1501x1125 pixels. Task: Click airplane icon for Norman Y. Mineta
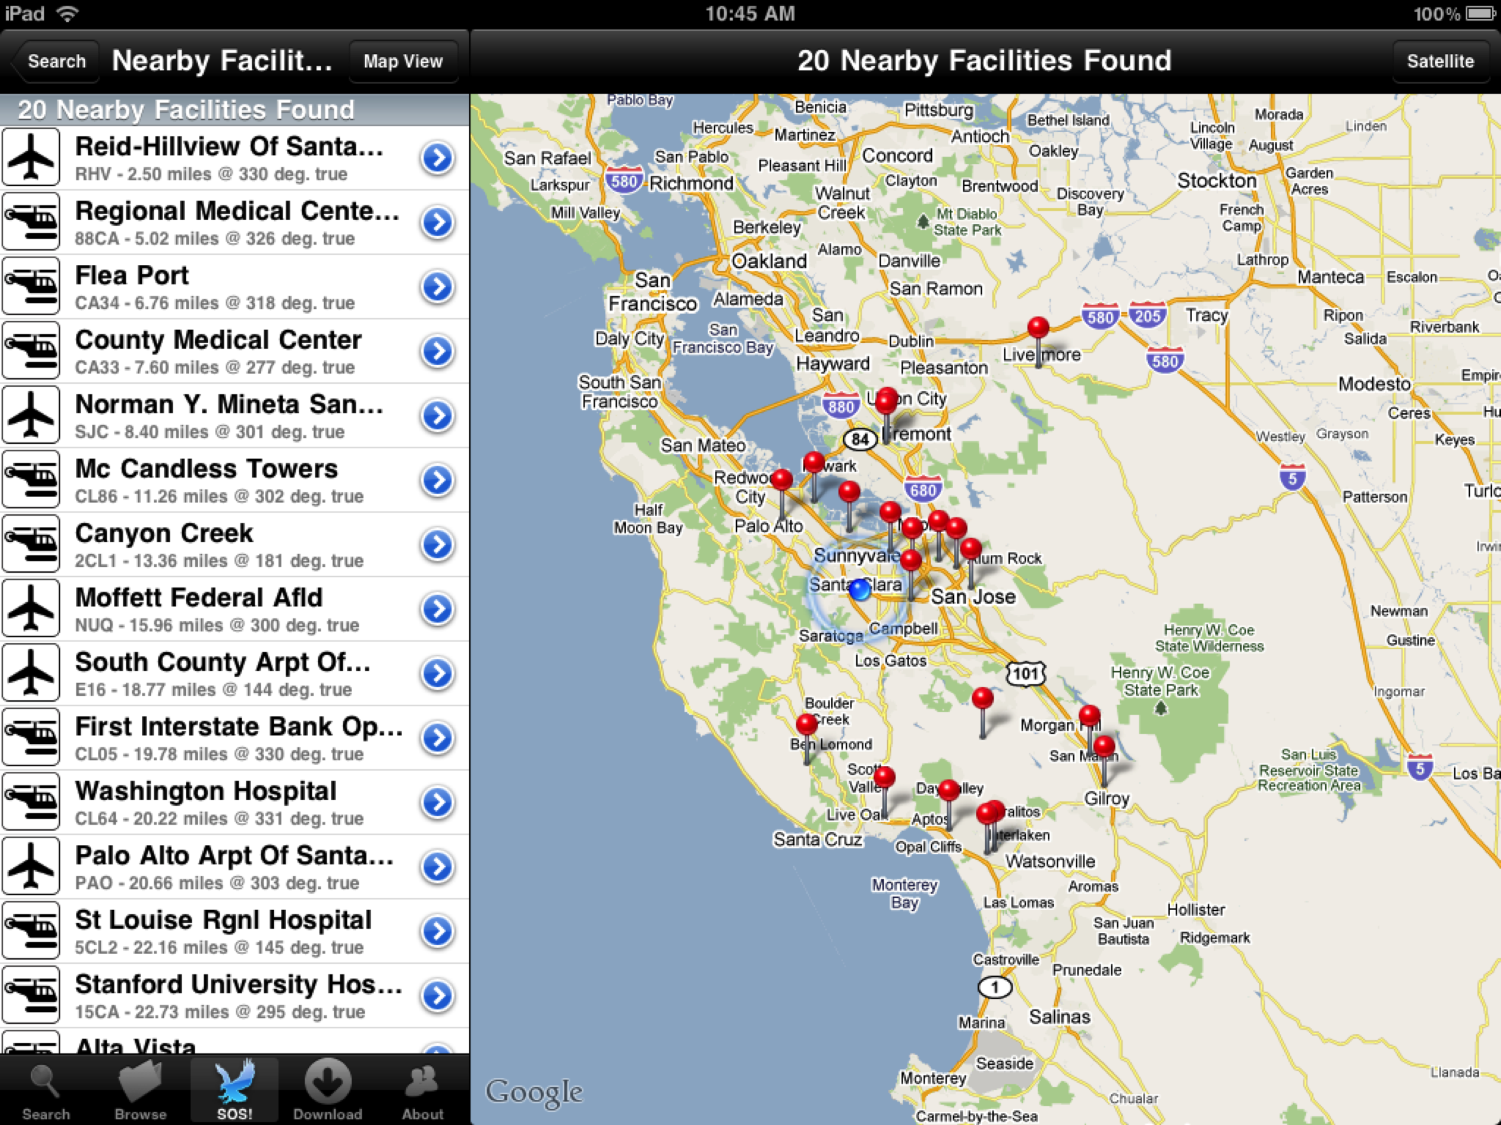pos(31,415)
